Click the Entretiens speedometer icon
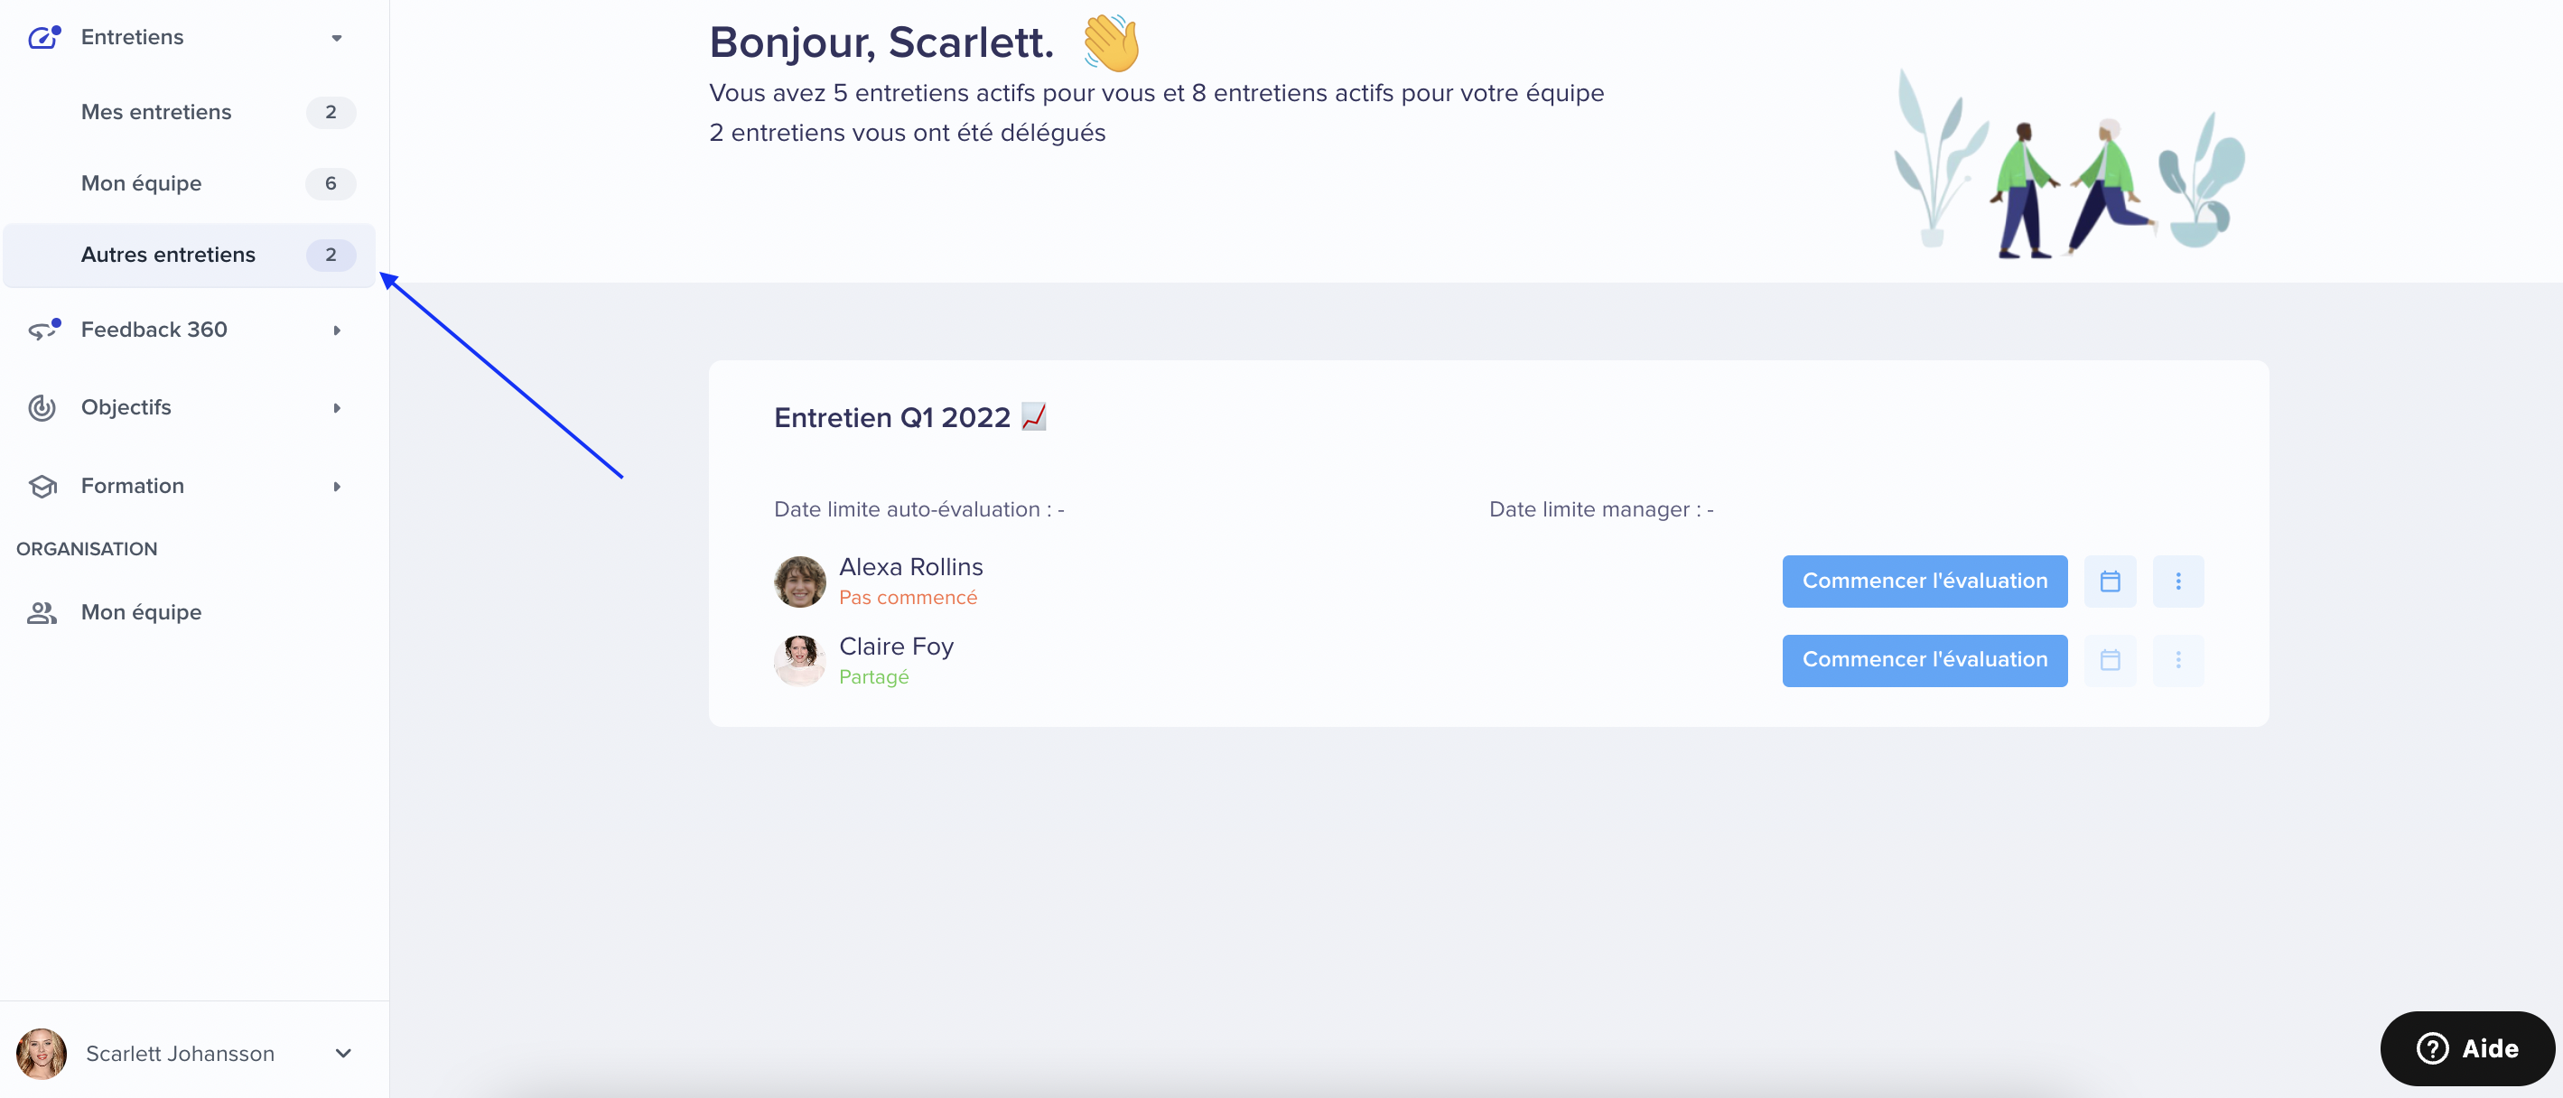 coord(42,38)
